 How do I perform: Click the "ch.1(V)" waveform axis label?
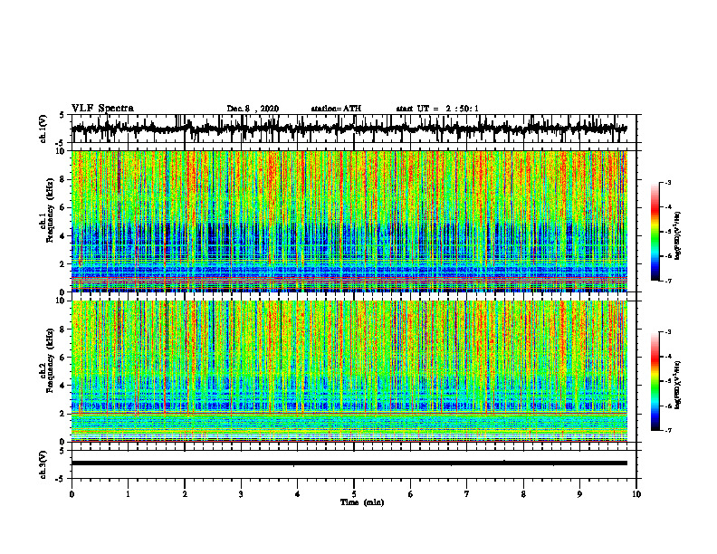43,129
